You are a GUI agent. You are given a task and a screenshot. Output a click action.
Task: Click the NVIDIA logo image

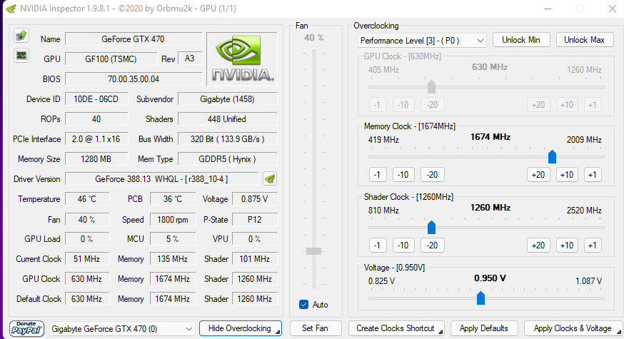click(242, 59)
